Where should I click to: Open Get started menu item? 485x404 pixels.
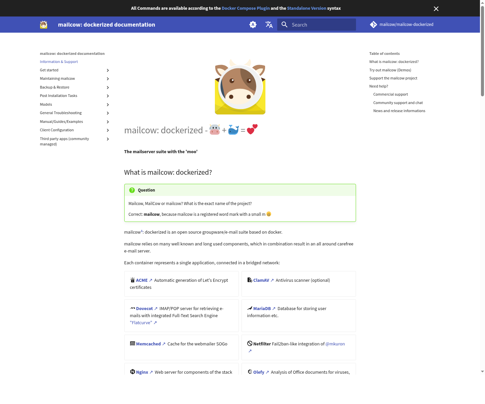(x=49, y=70)
